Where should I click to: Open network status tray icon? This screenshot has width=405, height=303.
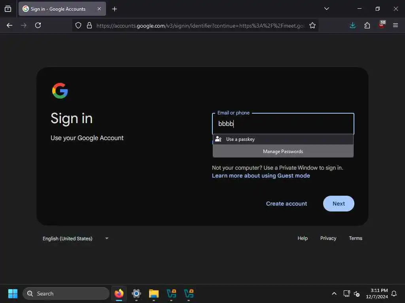346,294
